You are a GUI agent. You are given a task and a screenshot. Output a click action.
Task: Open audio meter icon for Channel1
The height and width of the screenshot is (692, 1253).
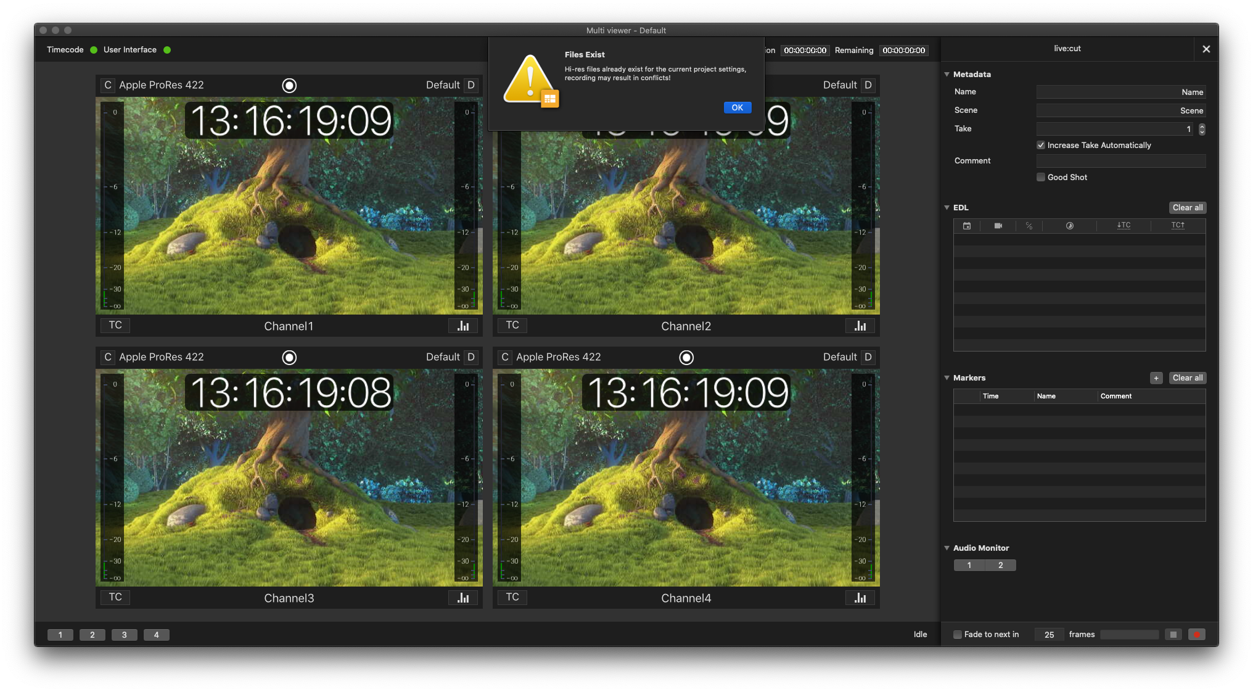pyautogui.click(x=463, y=326)
